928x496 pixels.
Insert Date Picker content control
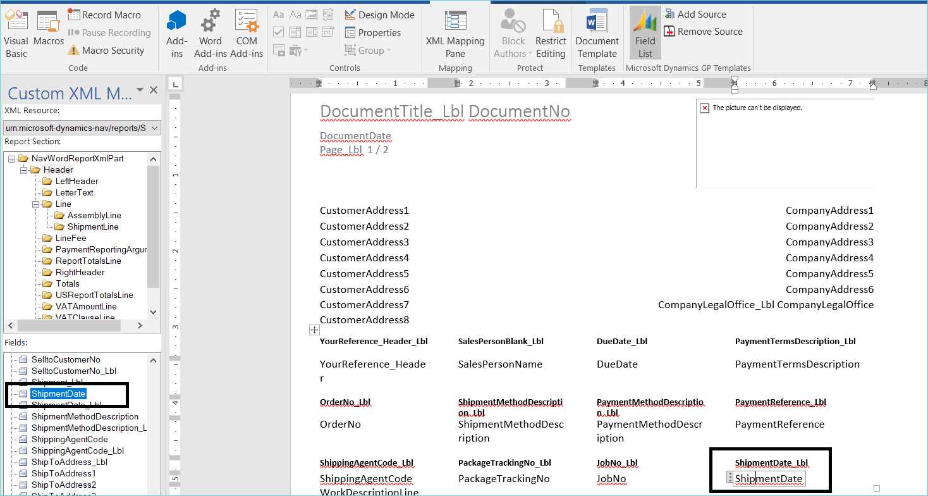click(x=328, y=32)
